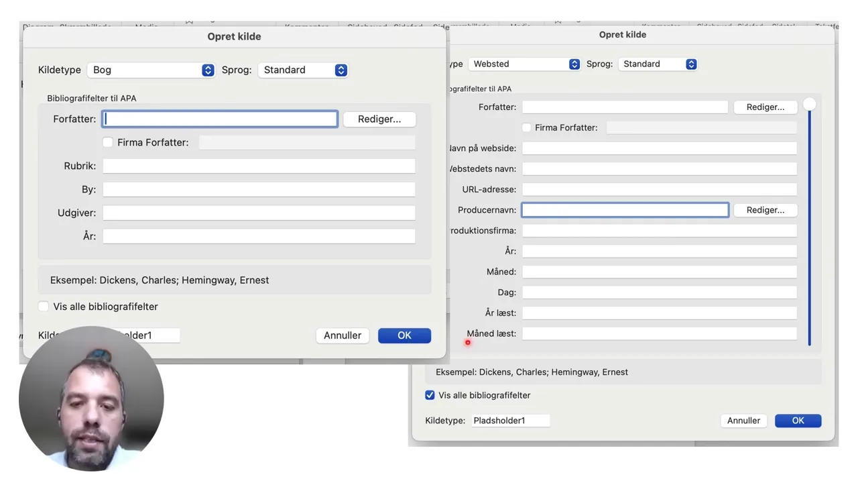858x483 pixels.
Task: Cancel the Bog dialog with Annuller
Action: coord(343,335)
